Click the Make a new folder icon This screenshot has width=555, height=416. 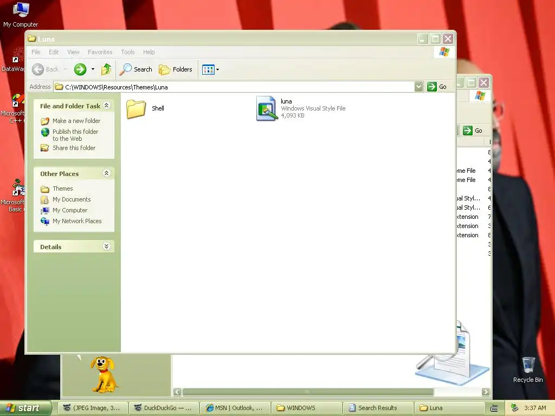[x=45, y=121]
